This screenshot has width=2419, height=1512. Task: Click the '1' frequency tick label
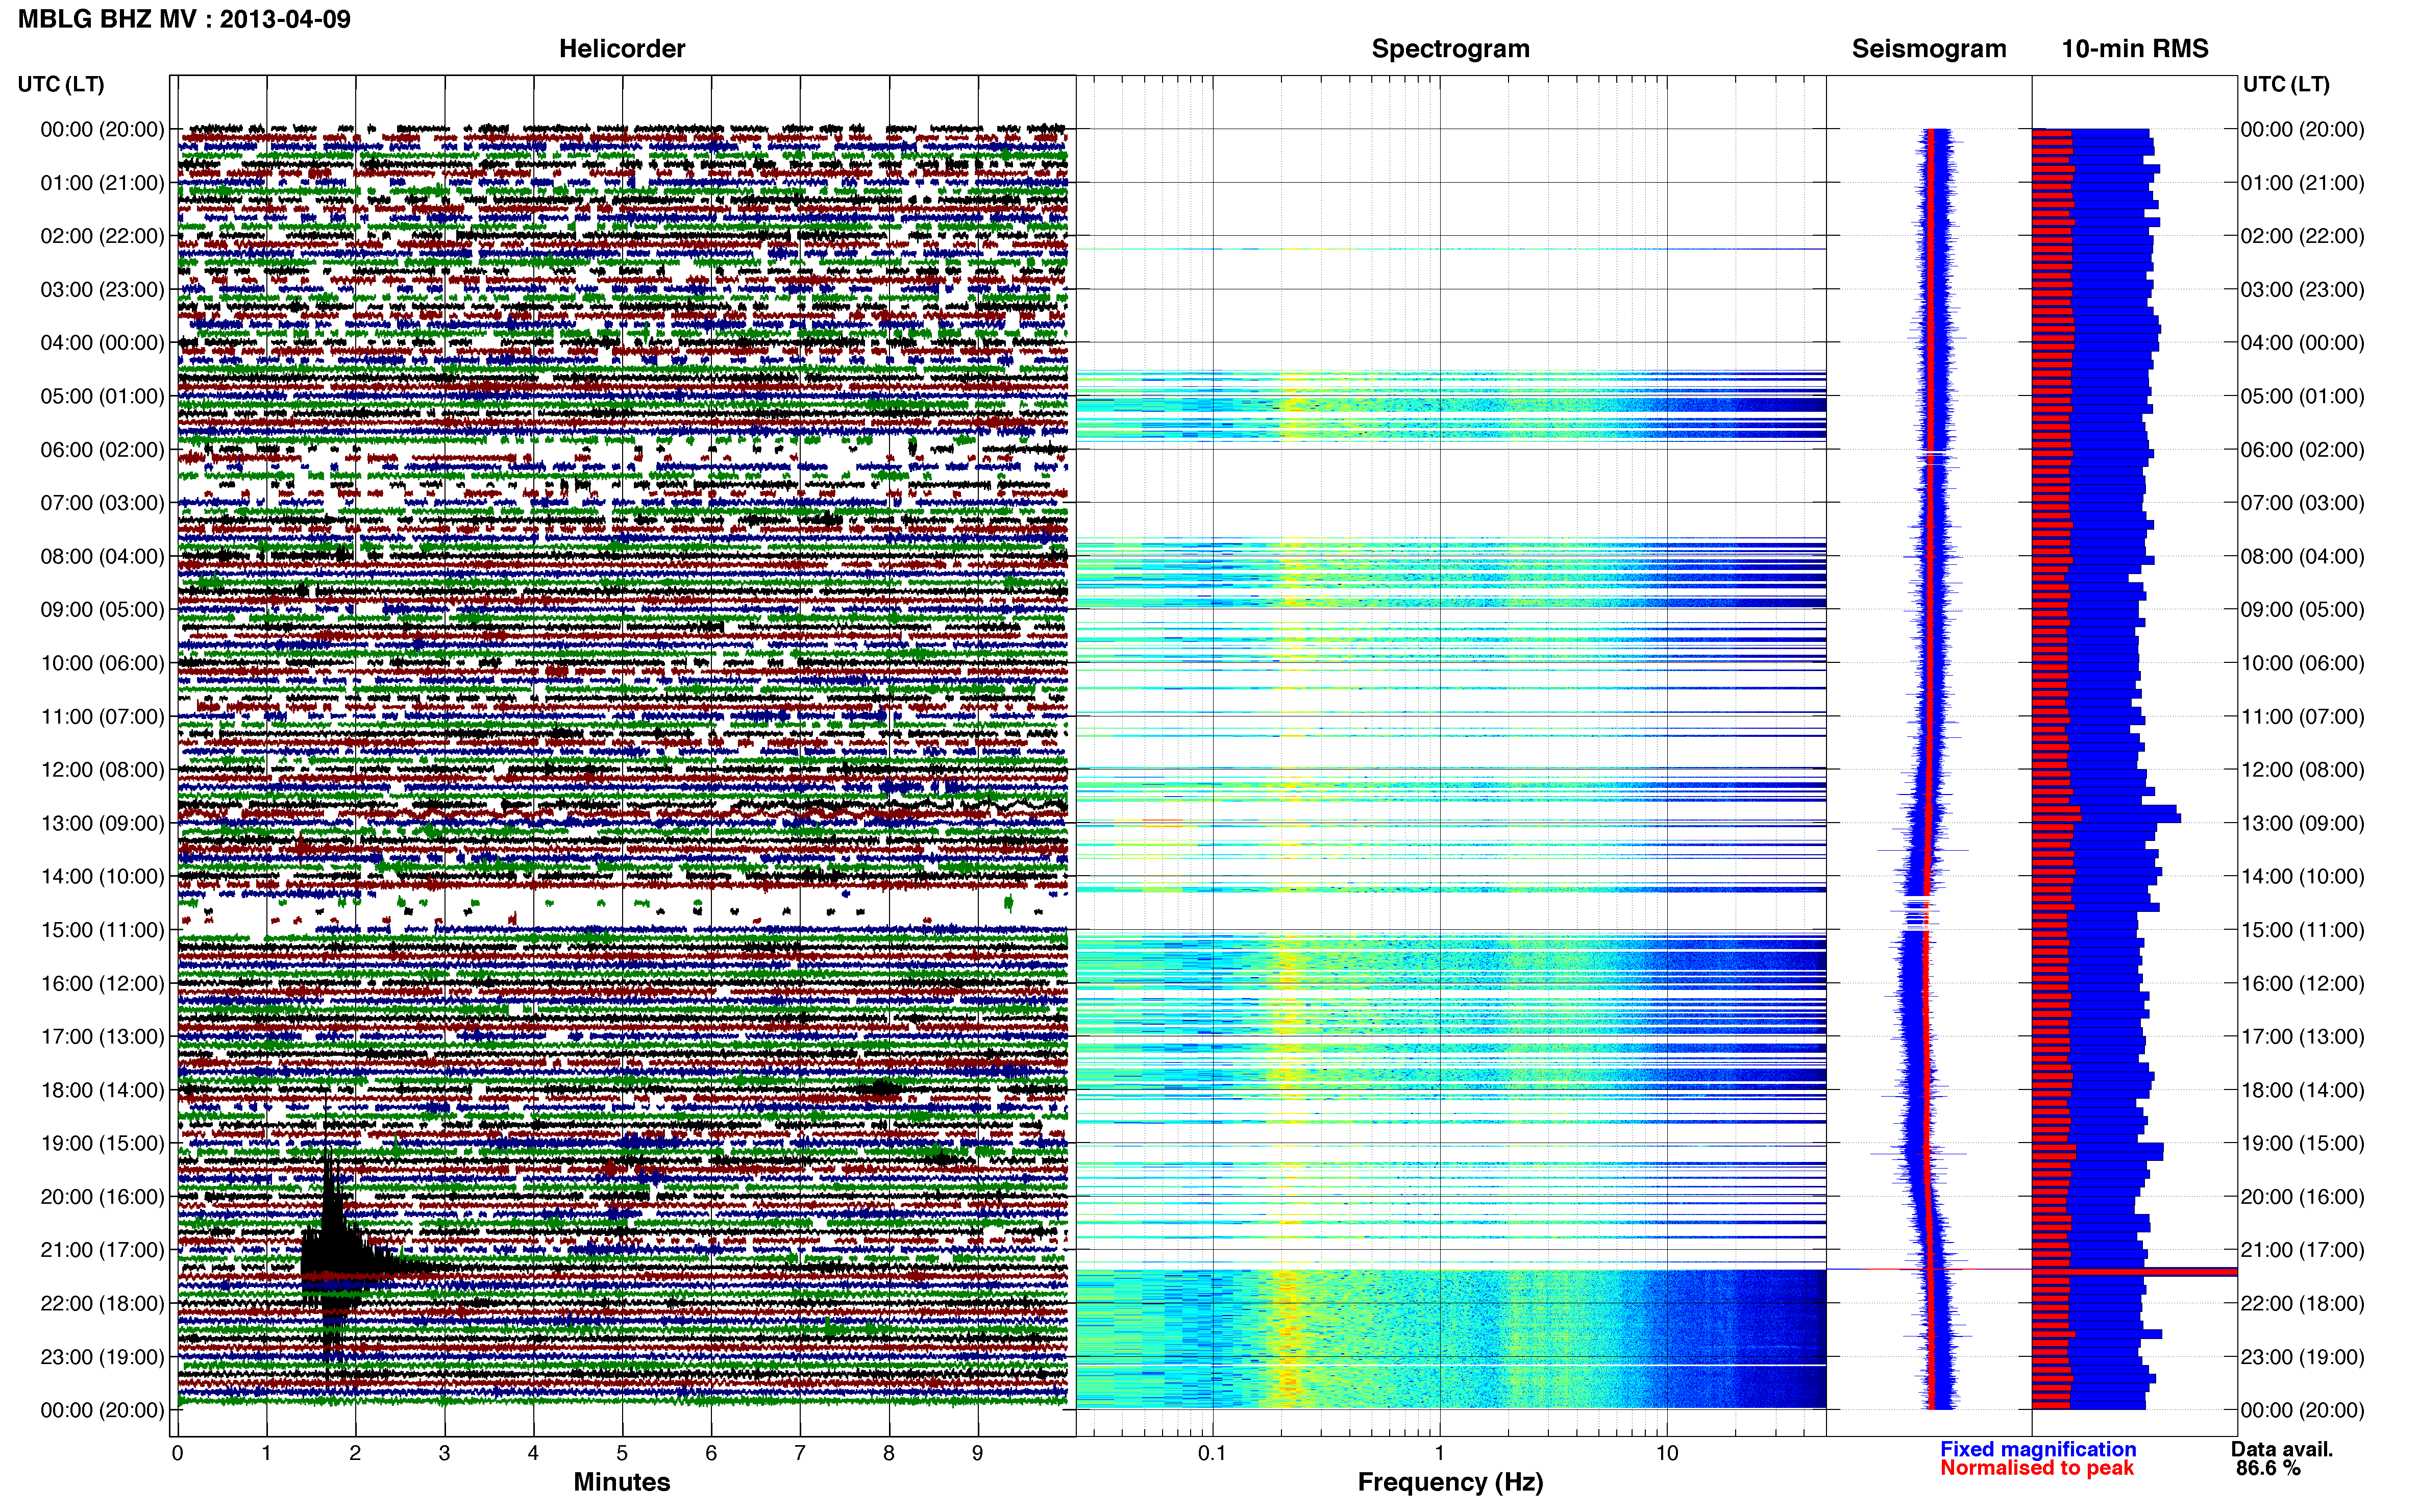tap(1439, 1452)
